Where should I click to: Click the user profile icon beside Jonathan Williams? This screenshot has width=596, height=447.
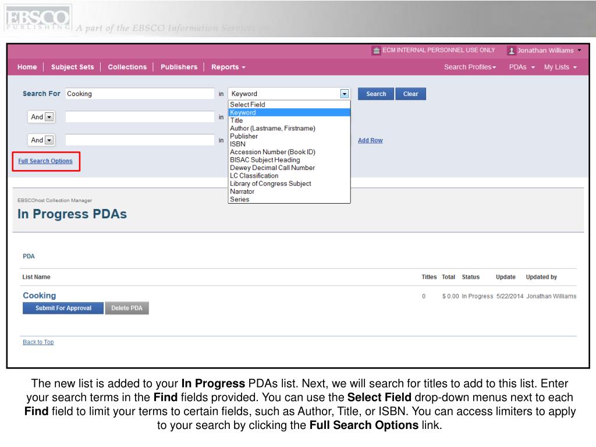pyautogui.click(x=511, y=51)
